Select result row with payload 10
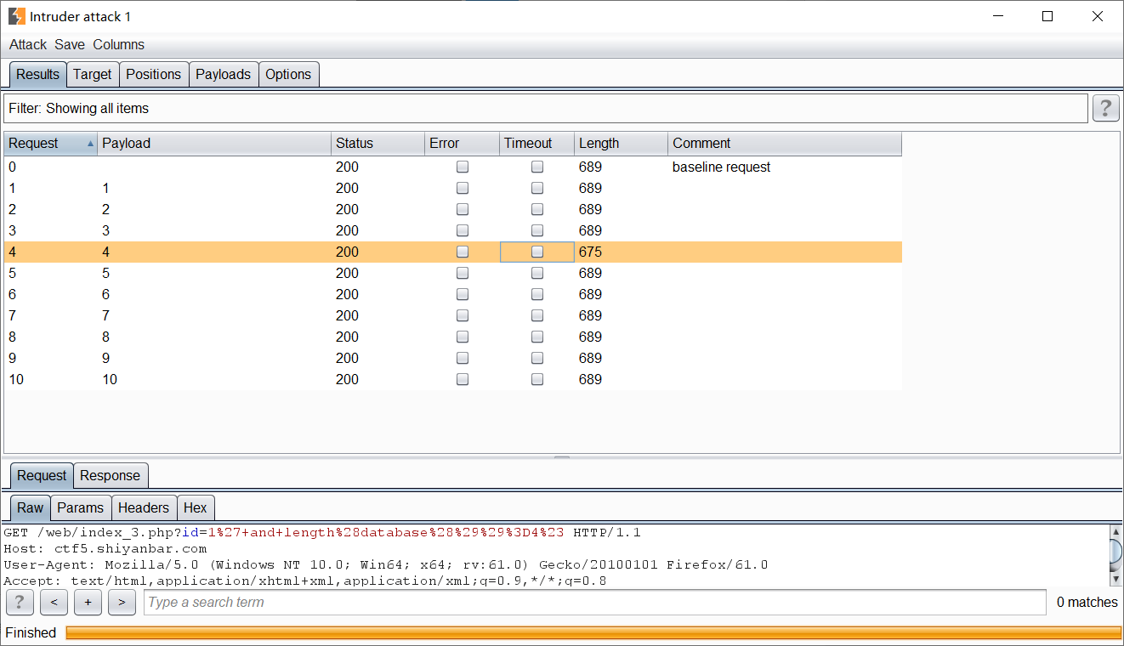The height and width of the screenshot is (646, 1124). 453,380
